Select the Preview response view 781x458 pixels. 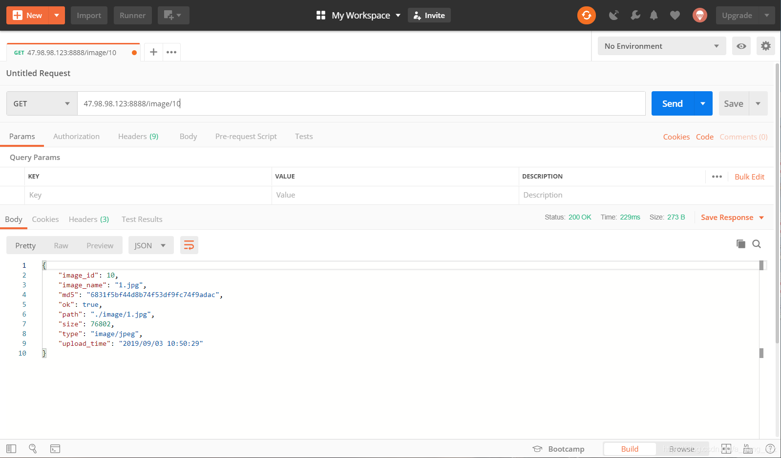(100, 245)
